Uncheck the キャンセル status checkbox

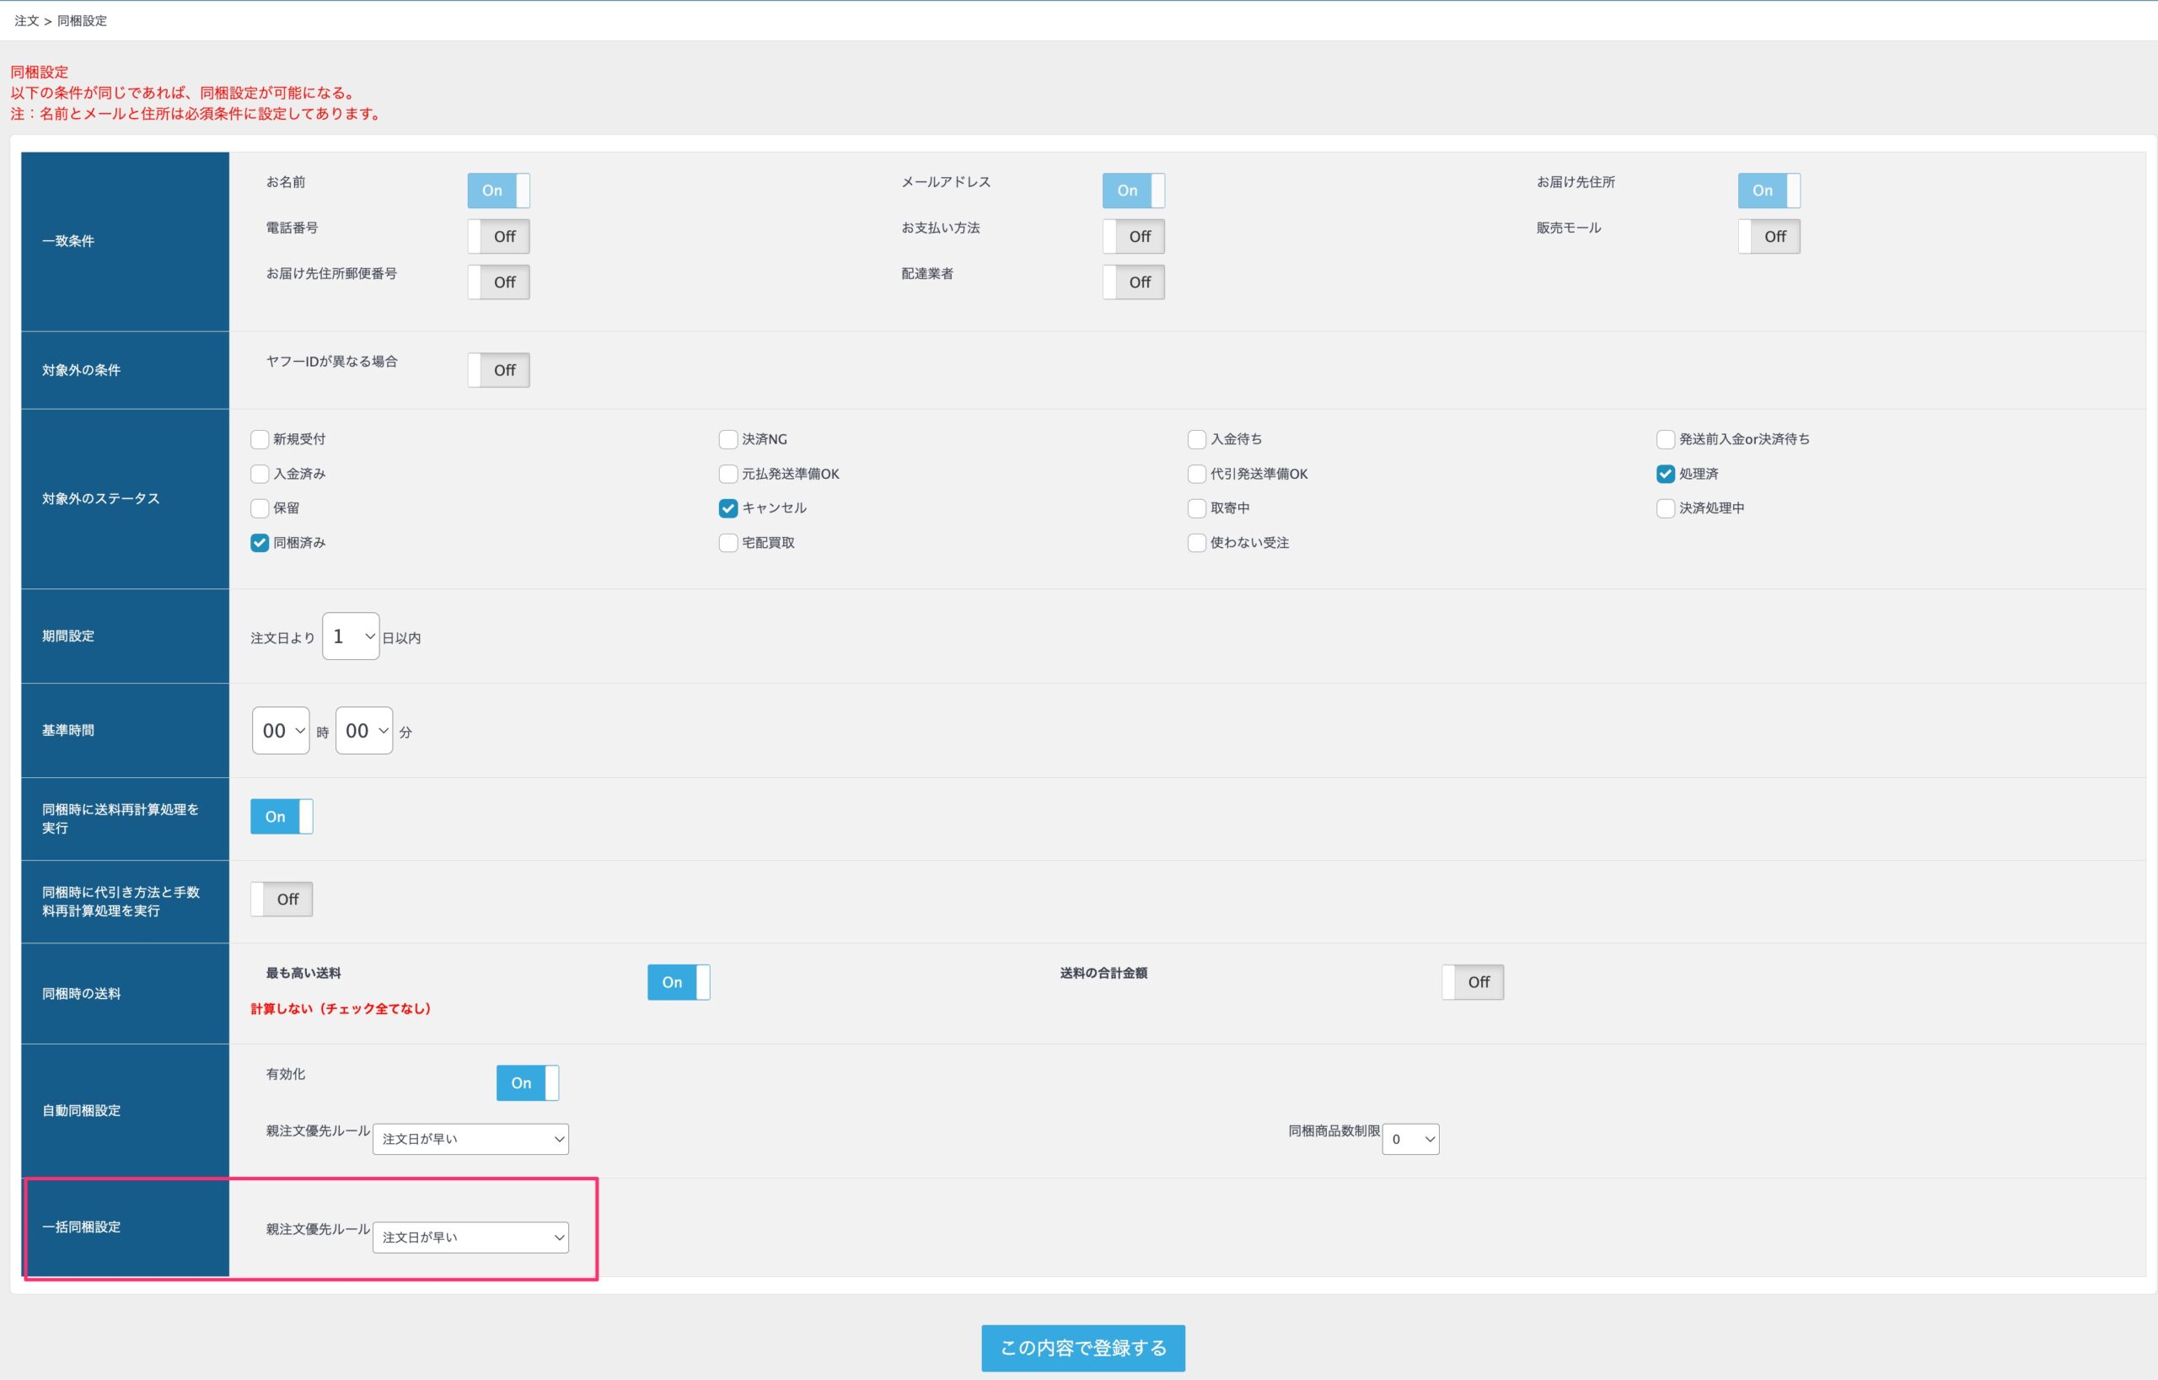pos(727,508)
